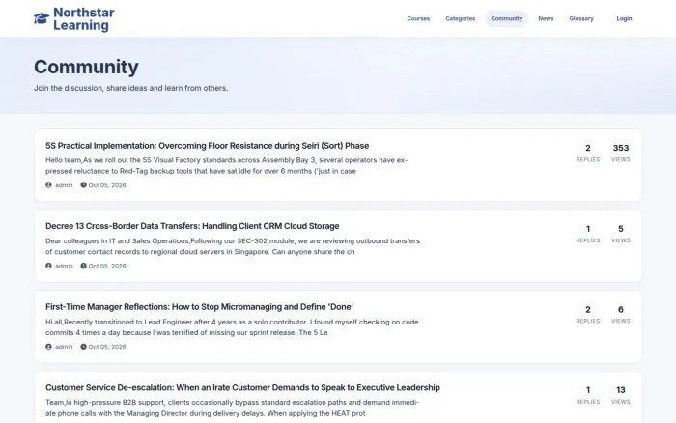Click the admin author name on the 5S thread
Viewport: 676px width, 423px height.
(x=64, y=185)
